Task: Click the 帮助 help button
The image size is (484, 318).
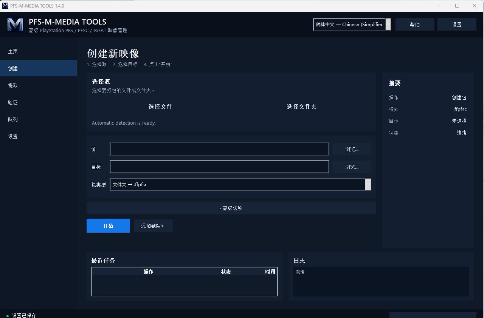Action: [x=415, y=24]
